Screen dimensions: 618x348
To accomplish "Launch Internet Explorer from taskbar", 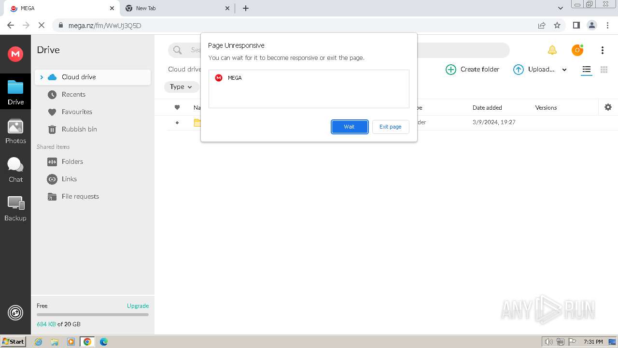I will coord(38,342).
